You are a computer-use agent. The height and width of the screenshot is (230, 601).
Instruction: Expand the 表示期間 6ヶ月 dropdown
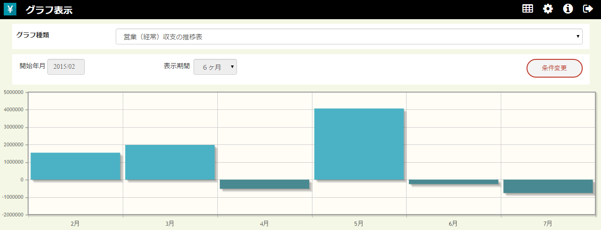[x=215, y=67]
